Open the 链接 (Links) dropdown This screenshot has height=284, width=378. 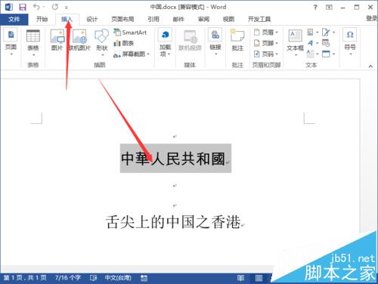pyautogui.click(x=215, y=42)
